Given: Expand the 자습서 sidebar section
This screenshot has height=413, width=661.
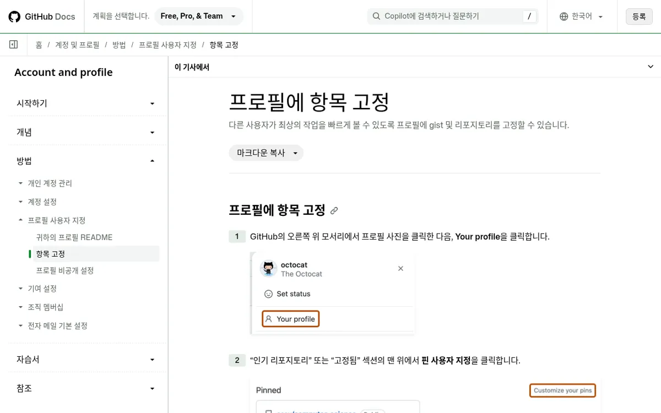Looking at the screenshot, I should [x=85, y=359].
